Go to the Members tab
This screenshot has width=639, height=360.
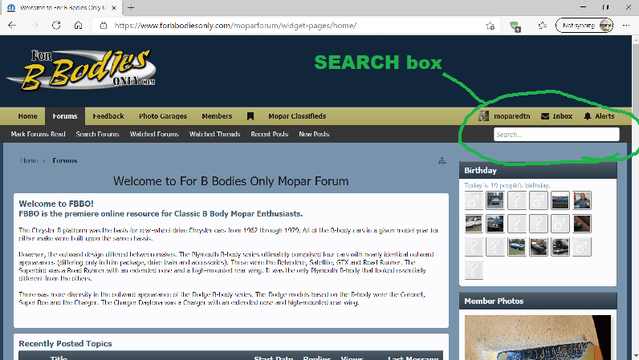(x=217, y=116)
